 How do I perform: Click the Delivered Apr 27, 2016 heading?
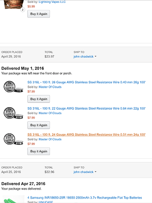point(24,184)
